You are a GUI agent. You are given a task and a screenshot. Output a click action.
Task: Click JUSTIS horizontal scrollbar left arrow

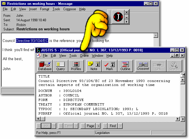click(x=38, y=119)
